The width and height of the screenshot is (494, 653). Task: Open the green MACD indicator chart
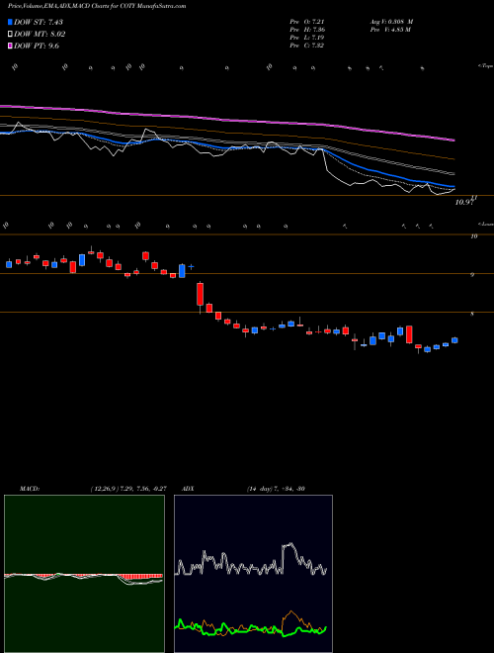pos(84,574)
